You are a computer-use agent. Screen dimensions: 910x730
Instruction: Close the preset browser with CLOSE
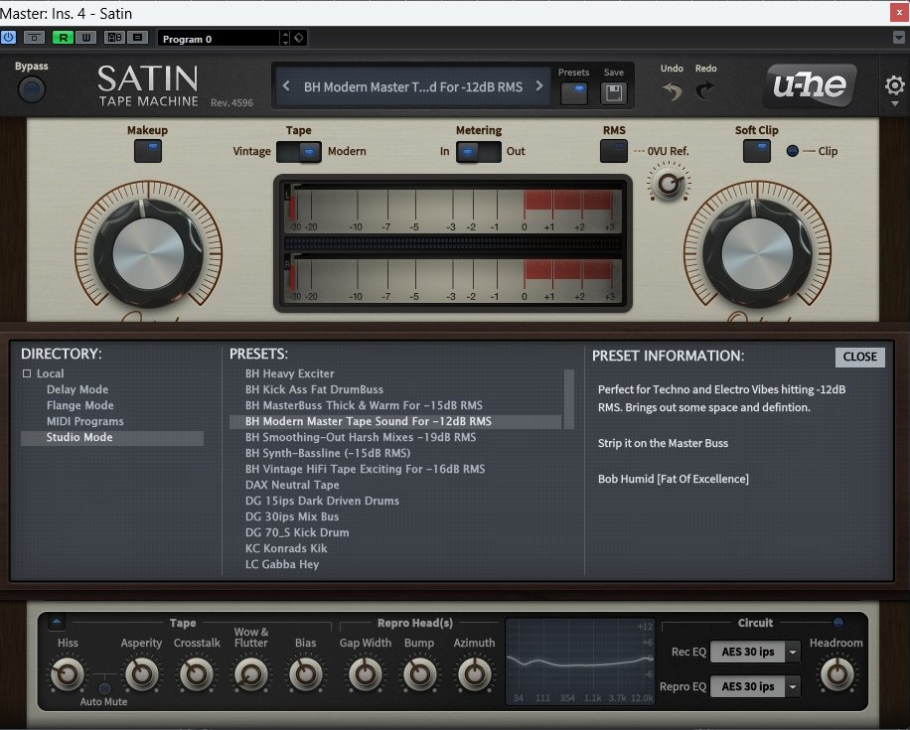coord(860,357)
